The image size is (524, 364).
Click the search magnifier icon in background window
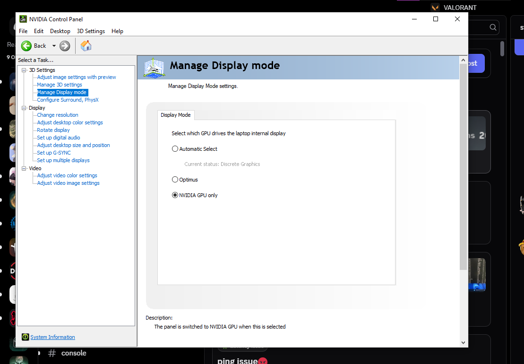click(x=493, y=27)
